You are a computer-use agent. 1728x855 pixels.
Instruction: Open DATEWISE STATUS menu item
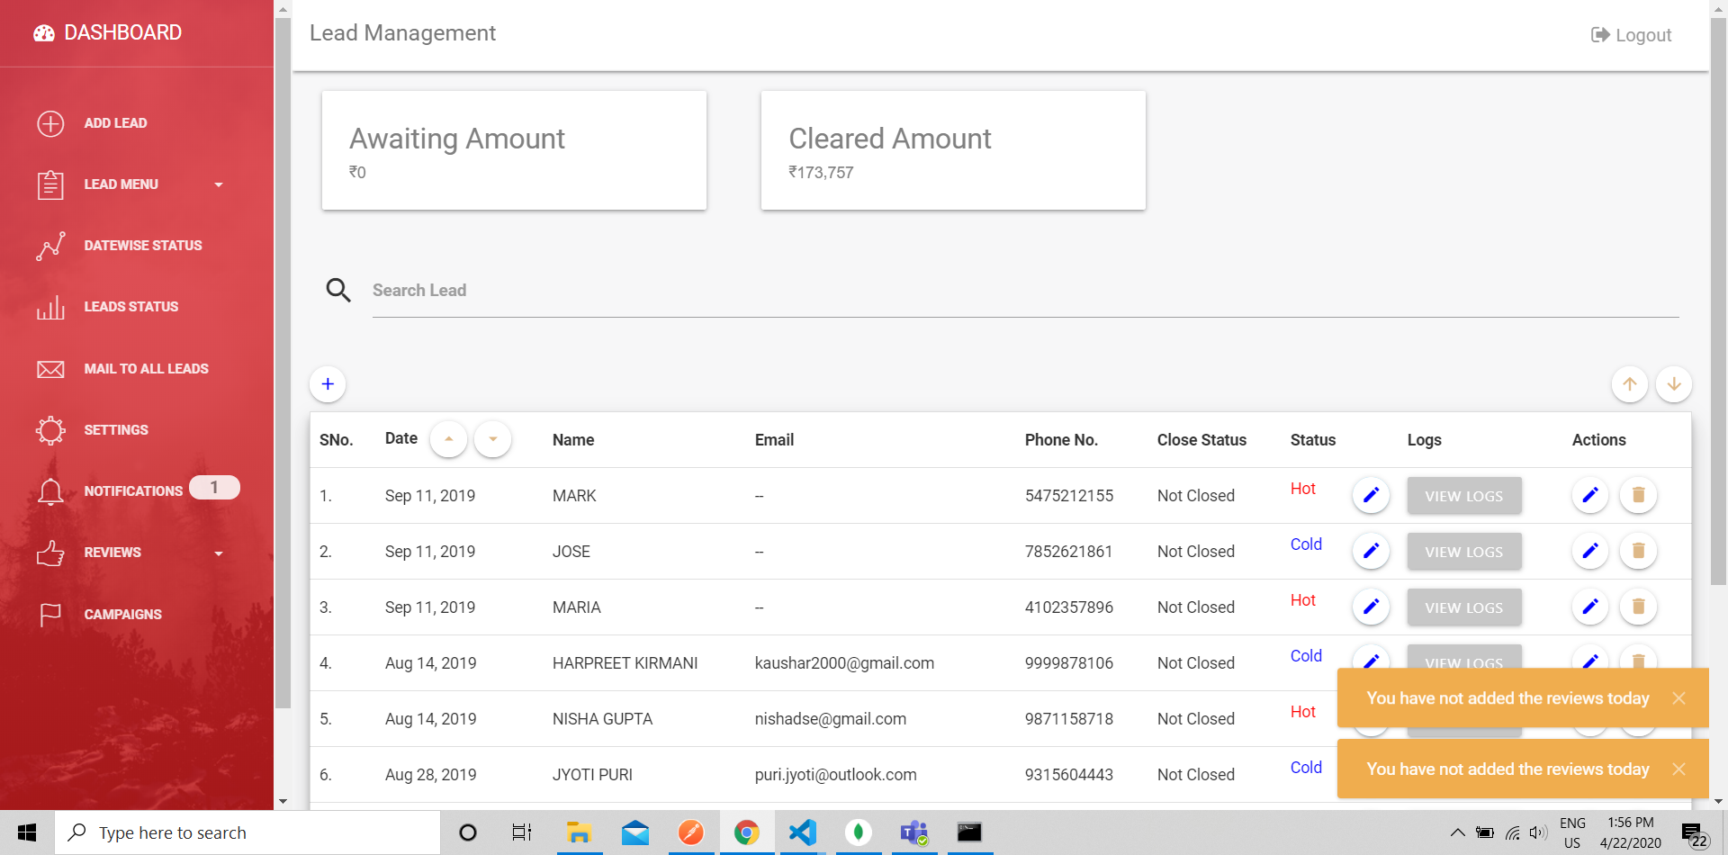tap(143, 246)
